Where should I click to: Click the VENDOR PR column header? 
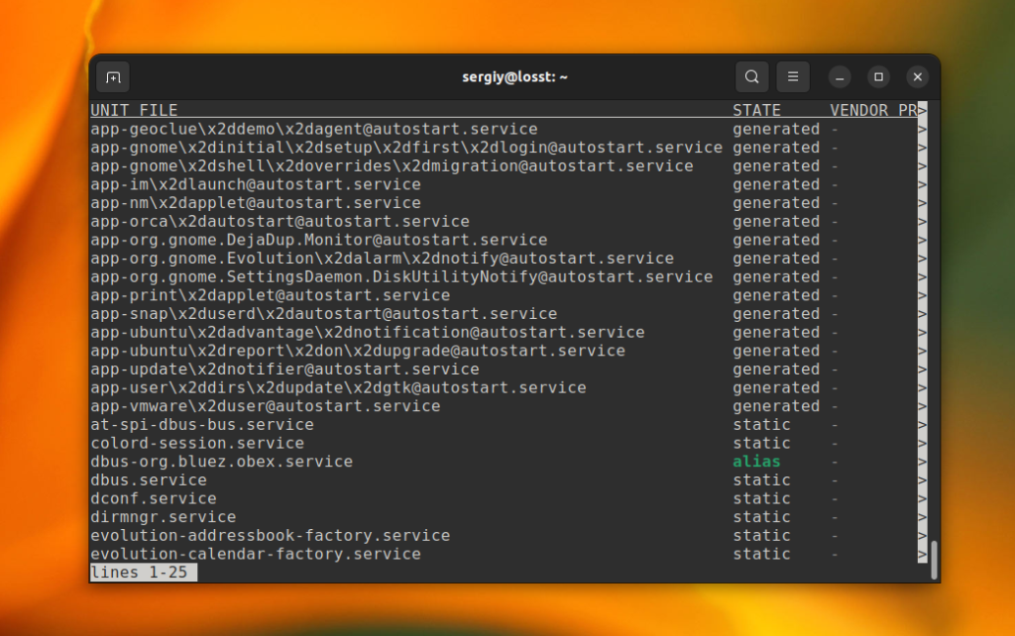pos(873,110)
